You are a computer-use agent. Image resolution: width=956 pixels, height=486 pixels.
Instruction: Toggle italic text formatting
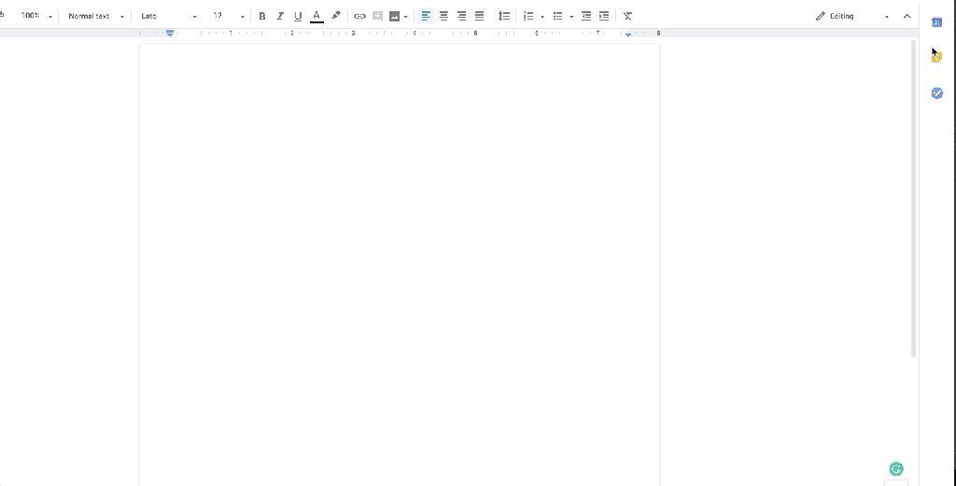point(279,16)
